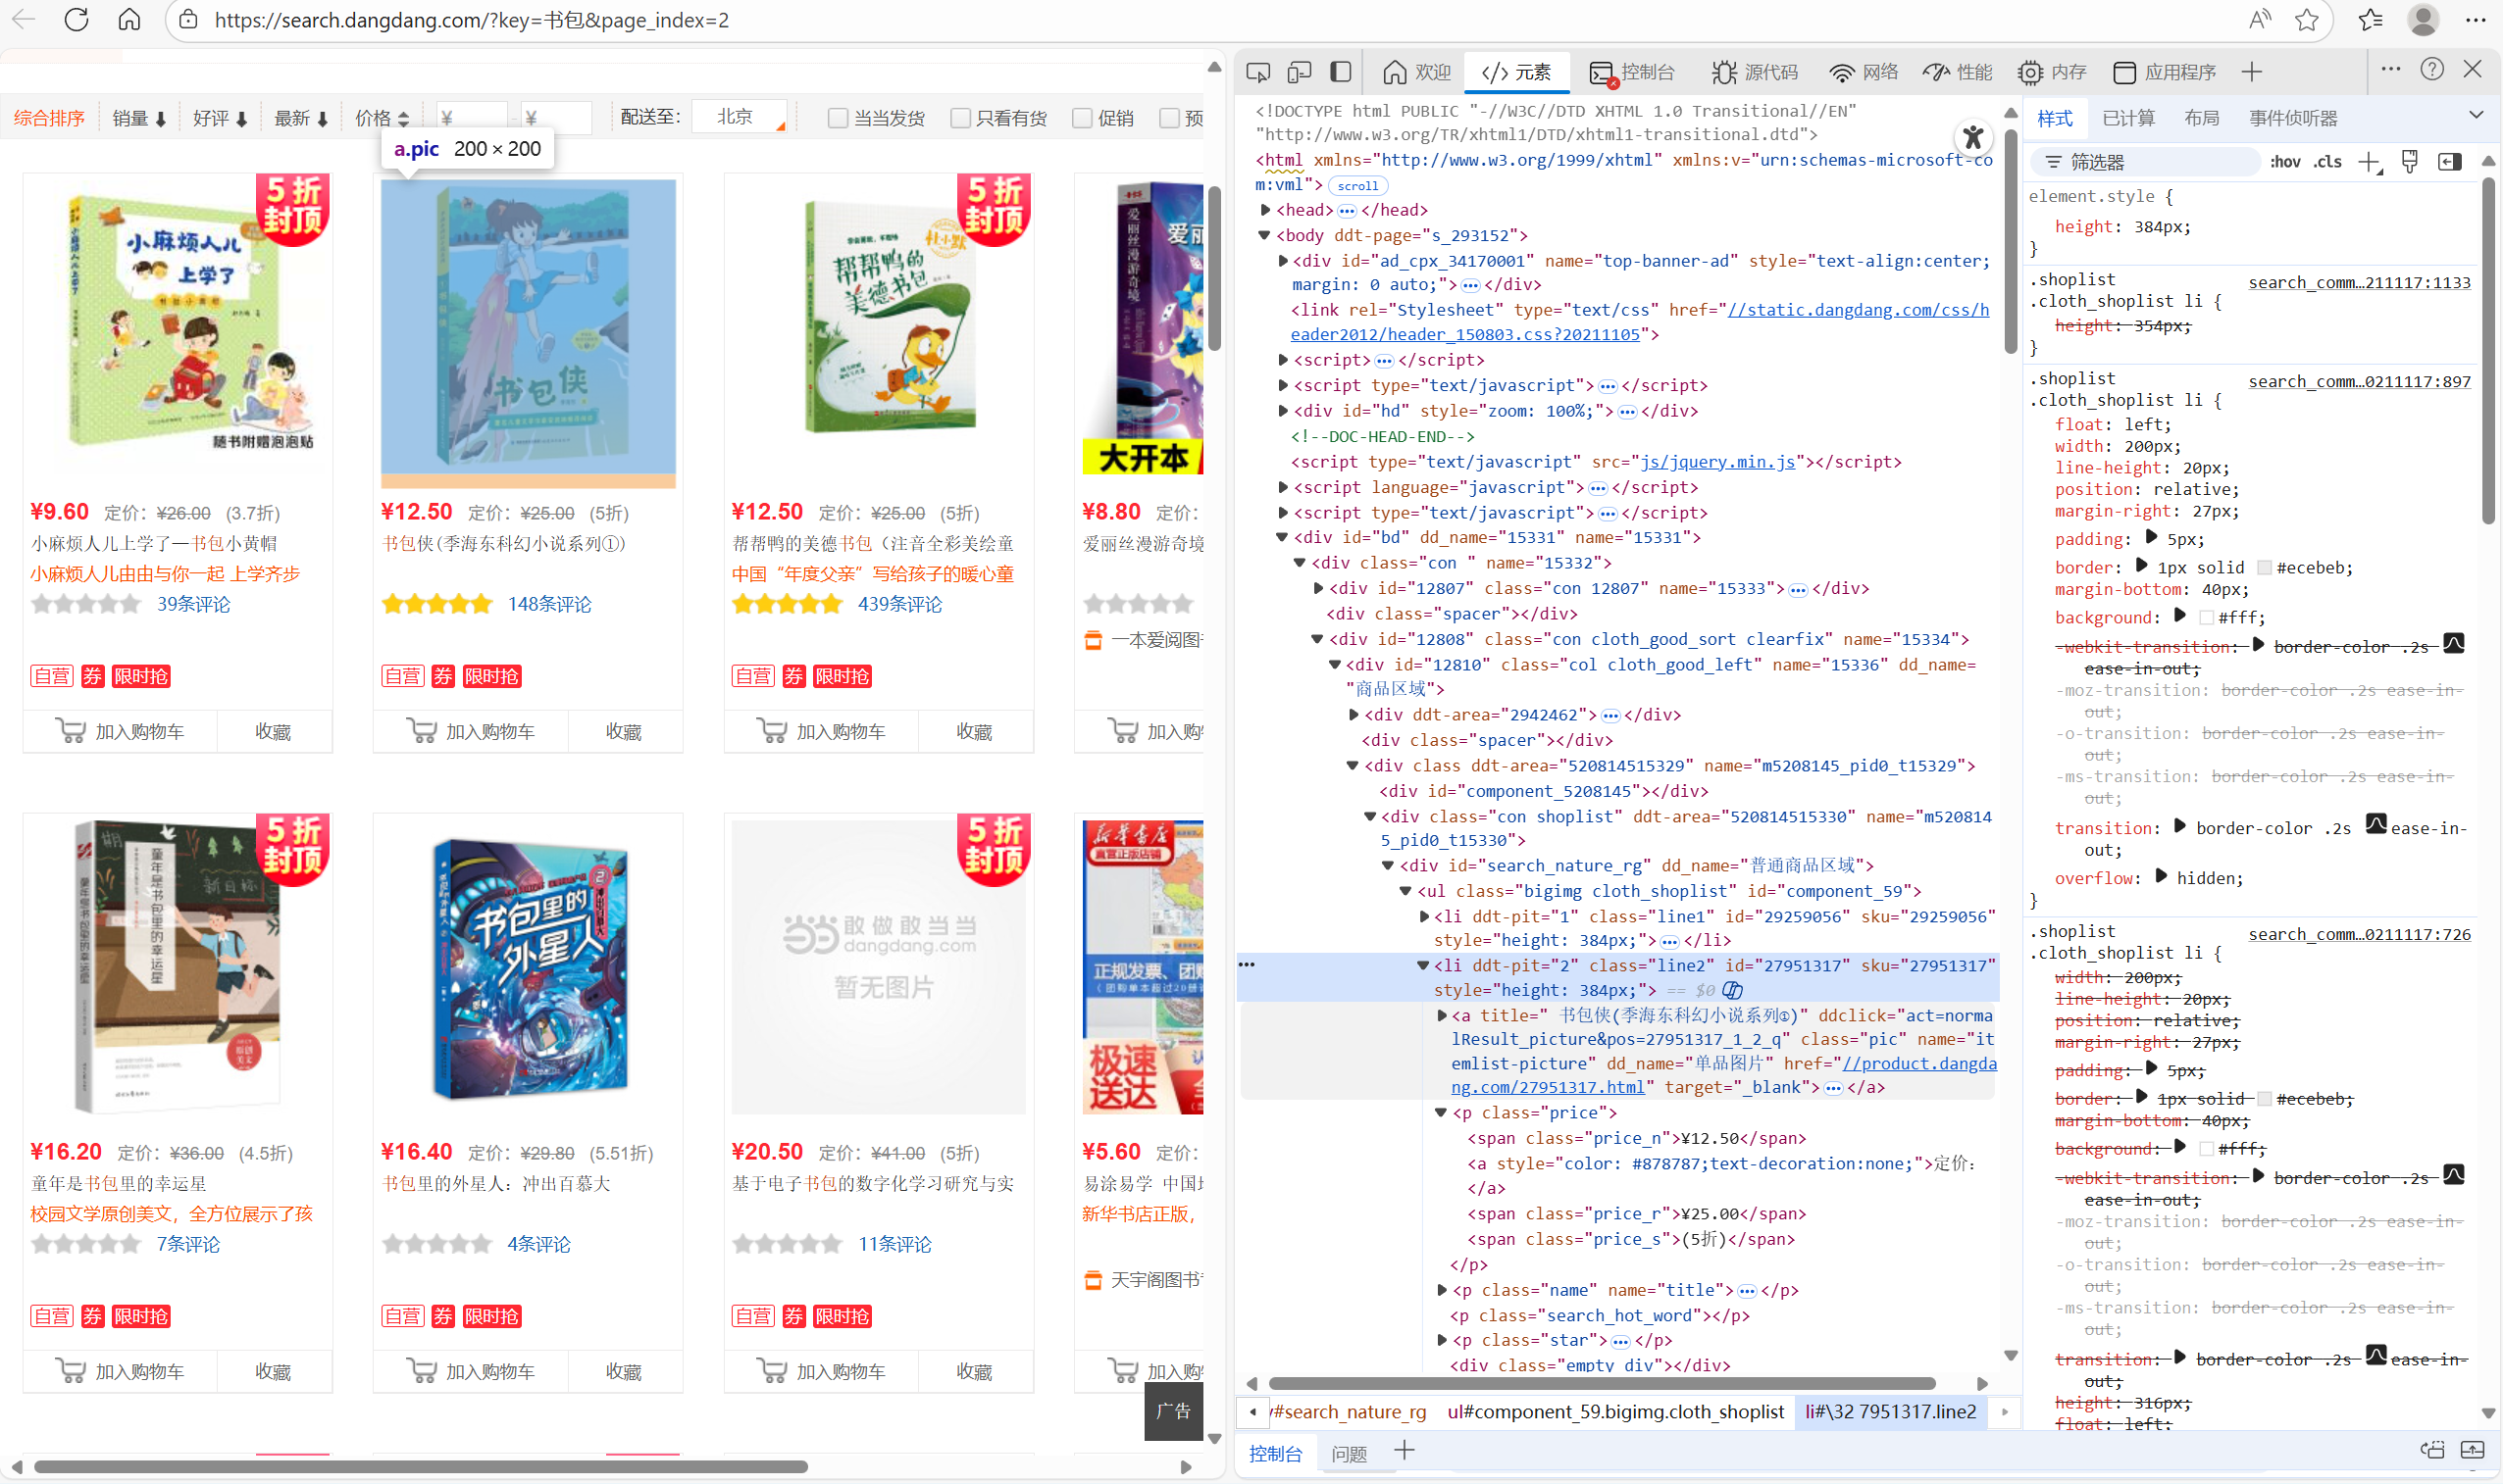Open the 148条评论 review link

pos(549,604)
